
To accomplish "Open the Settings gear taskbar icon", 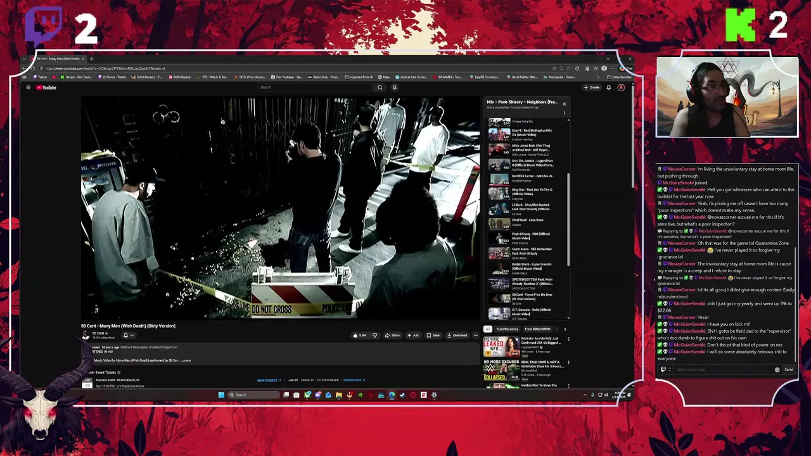I will pyautogui.click(x=434, y=395).
